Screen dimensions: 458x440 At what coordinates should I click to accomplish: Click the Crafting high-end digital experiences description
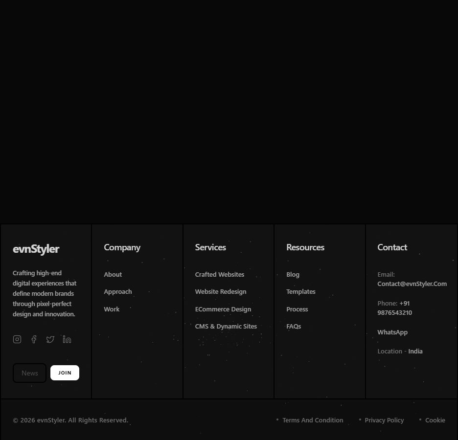tap(45, 293)
